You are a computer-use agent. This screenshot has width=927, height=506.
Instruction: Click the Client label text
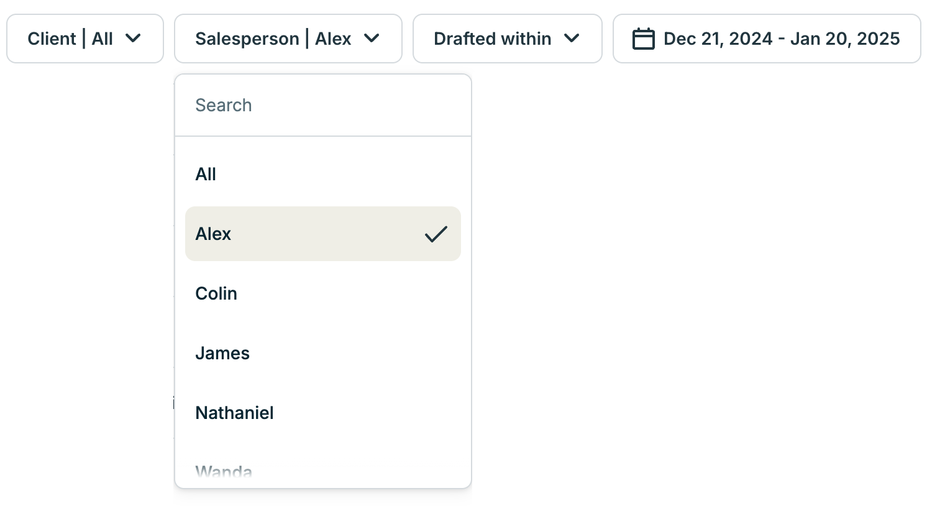[52, 39]
